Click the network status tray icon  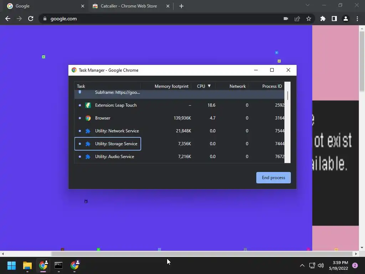point(312,265)
